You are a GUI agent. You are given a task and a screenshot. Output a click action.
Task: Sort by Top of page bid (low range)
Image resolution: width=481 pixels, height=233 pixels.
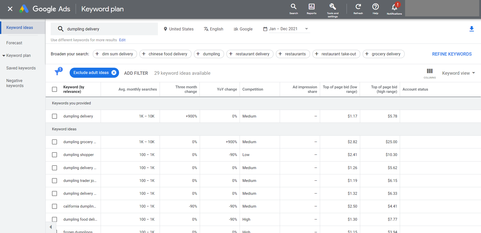[340, 89]
